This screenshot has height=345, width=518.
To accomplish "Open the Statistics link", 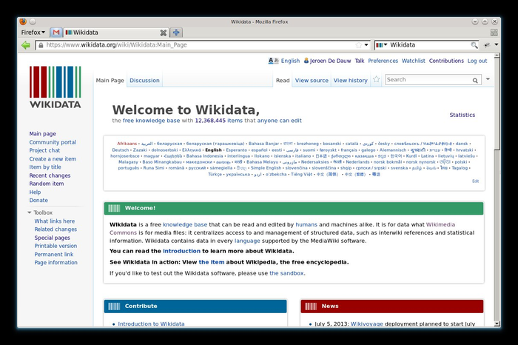I will tap(462, 115).
